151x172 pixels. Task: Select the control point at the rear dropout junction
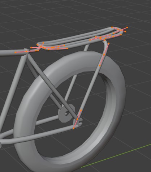pyautogui.click(x=77, y=119)
